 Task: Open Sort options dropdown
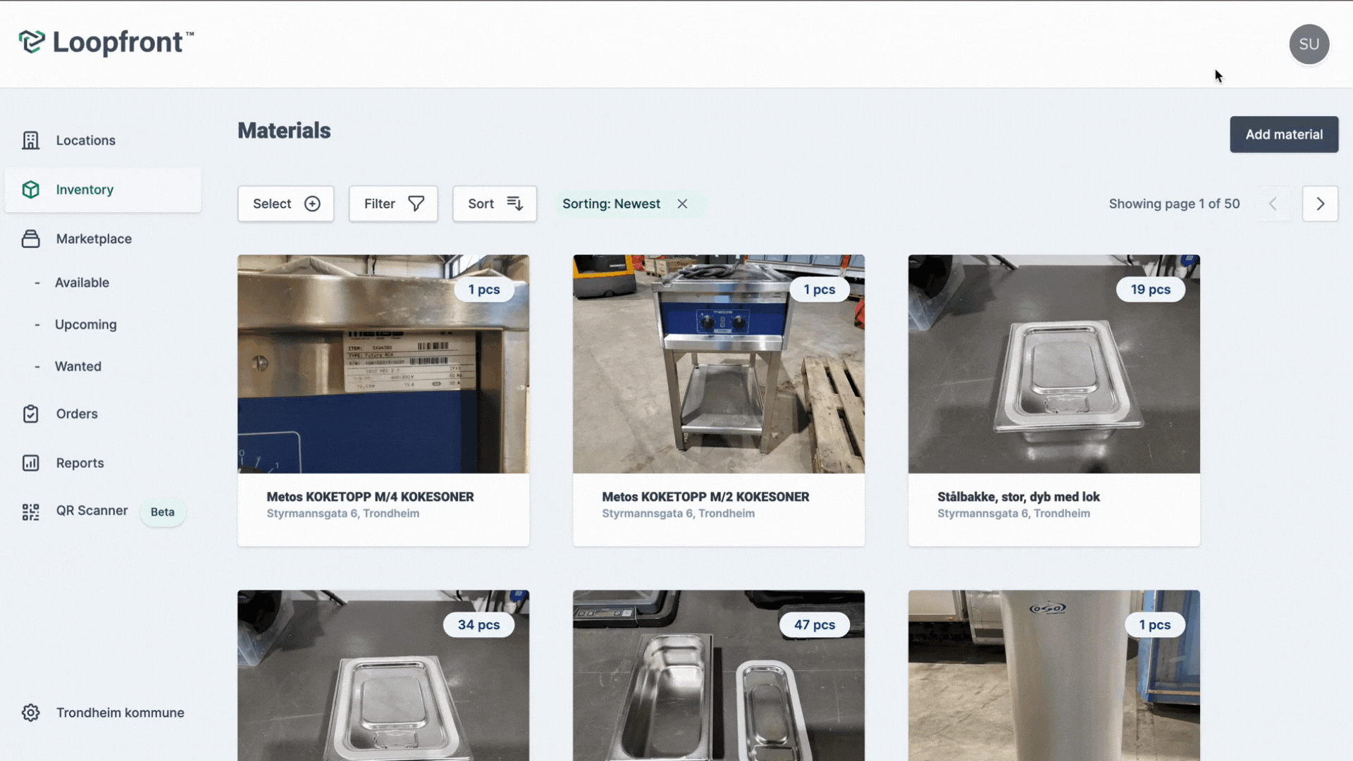(x=495, y=204)
